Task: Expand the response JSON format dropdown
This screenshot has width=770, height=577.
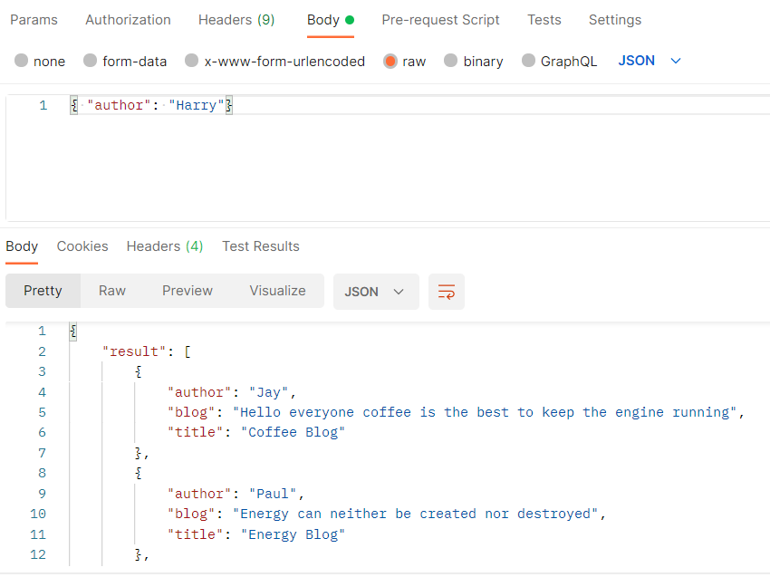Action: (376, 292)
